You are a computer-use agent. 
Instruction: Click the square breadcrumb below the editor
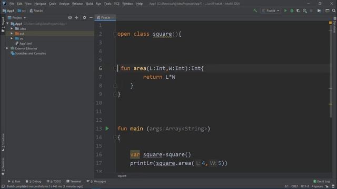[x=122, y=176]
